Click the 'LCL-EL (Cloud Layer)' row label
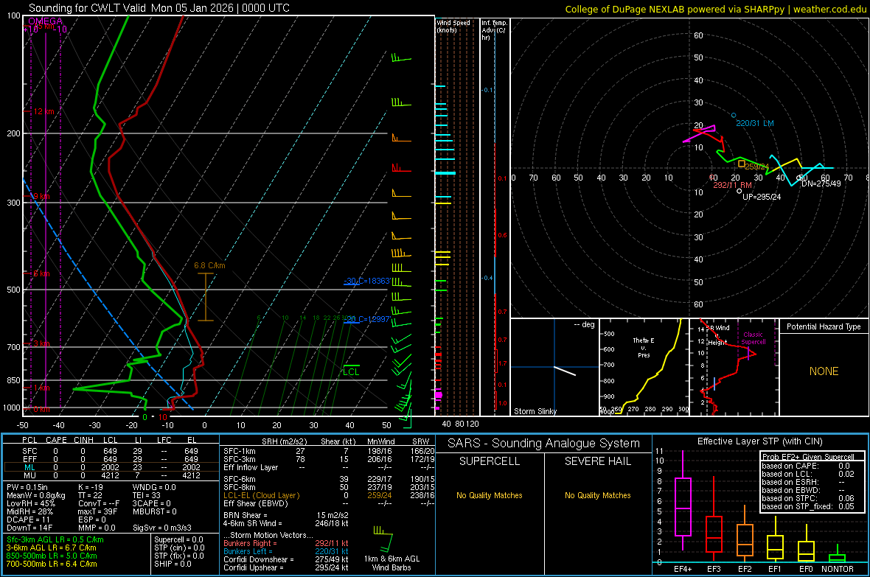This screenshot has width=870, height=577. pos(261,495)
